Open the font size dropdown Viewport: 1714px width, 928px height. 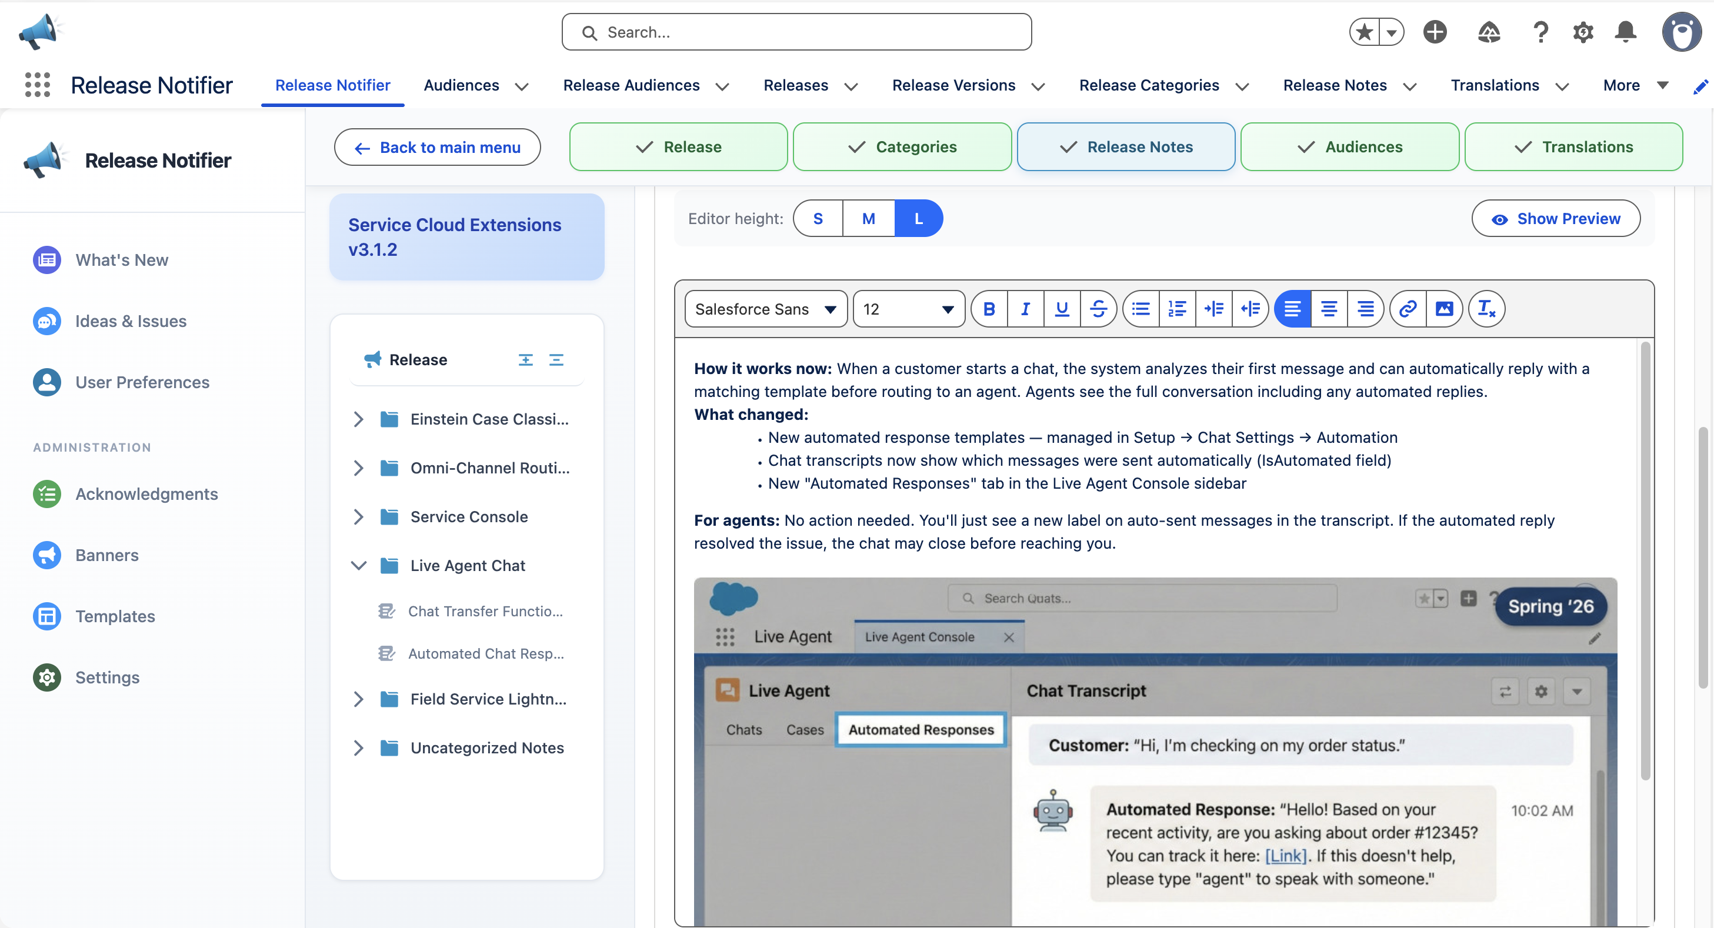tap(908, 309)
